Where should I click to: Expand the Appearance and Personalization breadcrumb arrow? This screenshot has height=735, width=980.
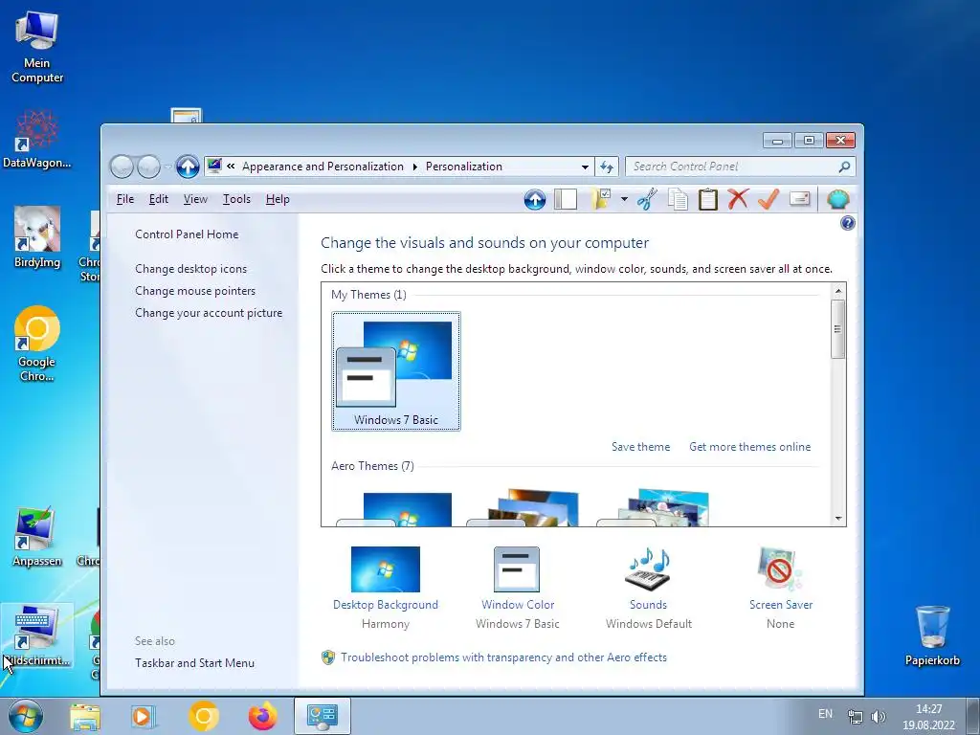coord(414,167)
